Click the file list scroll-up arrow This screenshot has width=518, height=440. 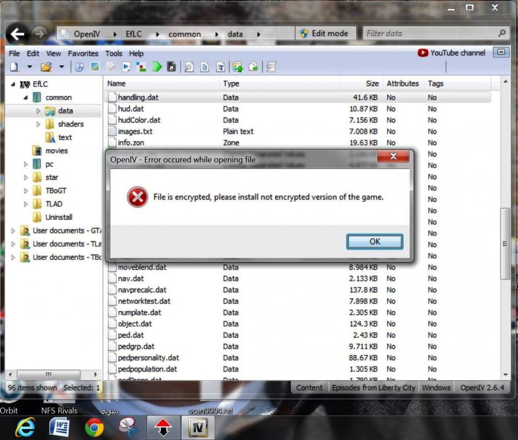[x=505, y=82]
